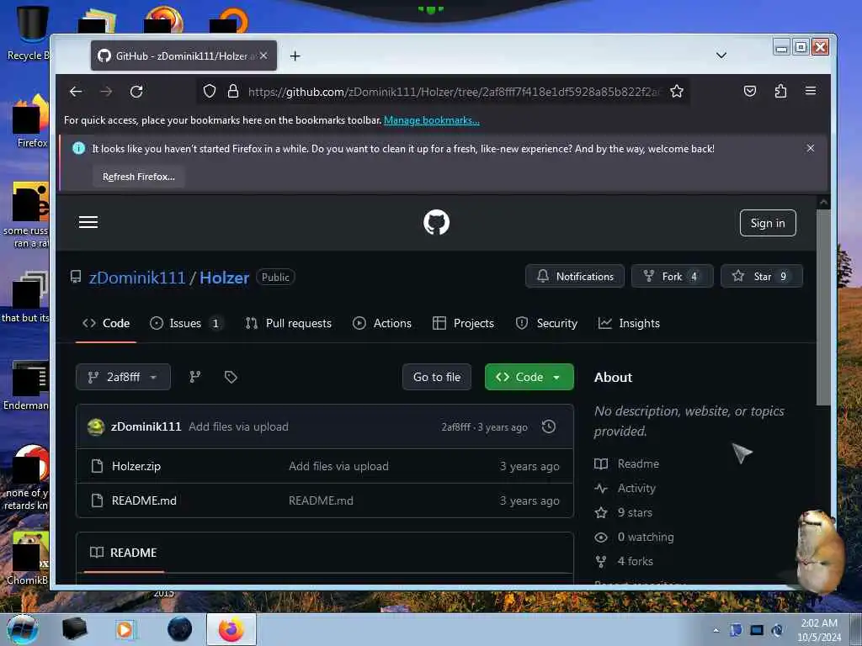Viewport: 862px width, 646px height.
Task: Expand the green Code dropdown
Action: point(529,377)
